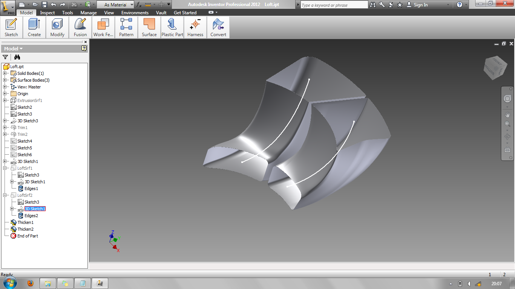The height and width of the screenshot is (289, 515).
Task: Activate the search binoculars in the Model panel
Action: (x=17, y=57)
